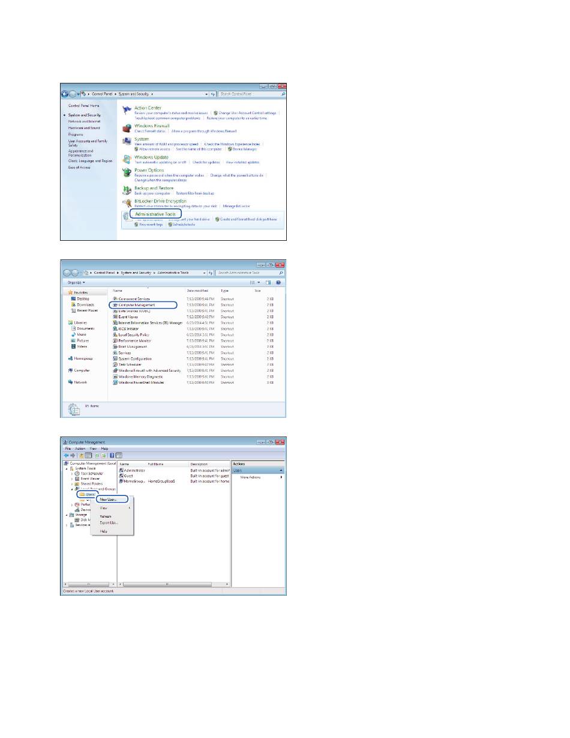Click the Event Viewer shortcut icon in Administrative Tools
The height and width of the screenshot is (738, 570).
click(115, 316)
